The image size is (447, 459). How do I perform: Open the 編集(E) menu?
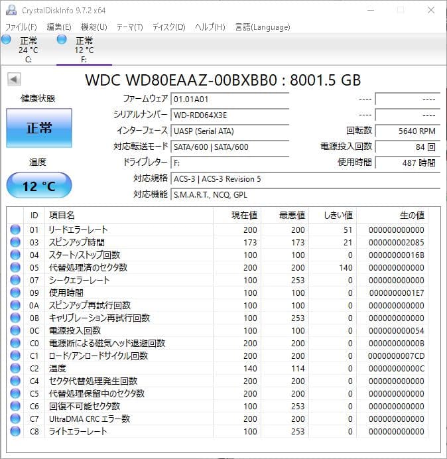coord(59,27)
